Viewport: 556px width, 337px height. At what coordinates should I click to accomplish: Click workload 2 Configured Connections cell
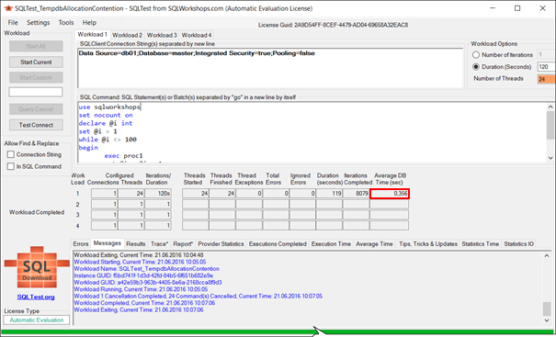point(104,205)
